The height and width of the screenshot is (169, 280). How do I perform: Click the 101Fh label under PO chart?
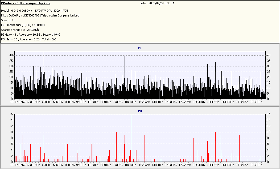[14, 165]
